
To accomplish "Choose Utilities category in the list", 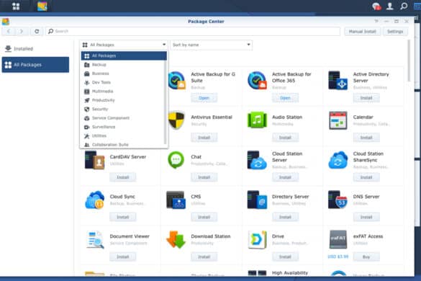I will click(x=124, y=135).
